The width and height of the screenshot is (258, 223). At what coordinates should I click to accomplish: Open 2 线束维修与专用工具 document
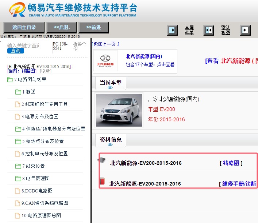pyautogui.click(x=45, y=104)
